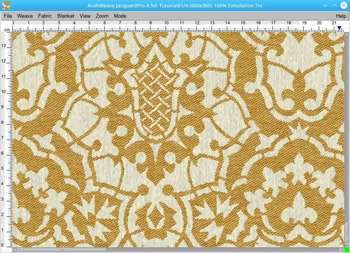The height and width of the screenshot is (253, 350).
Task: Open the Blanket menu
Action: [65, 16]
